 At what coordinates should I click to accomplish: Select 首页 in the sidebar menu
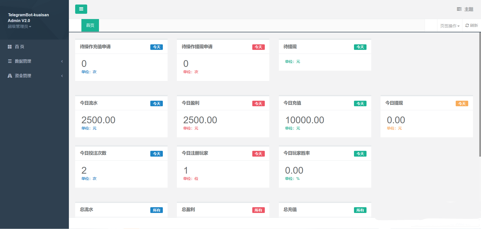tap(19, 47)
